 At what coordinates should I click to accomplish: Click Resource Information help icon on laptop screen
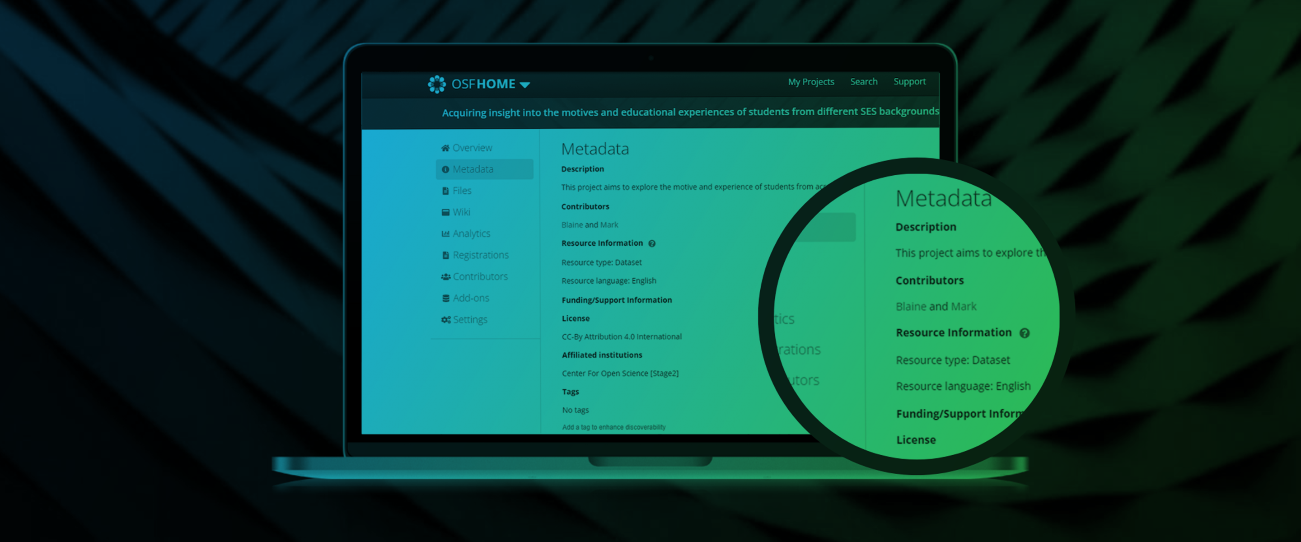coord(652,244)
